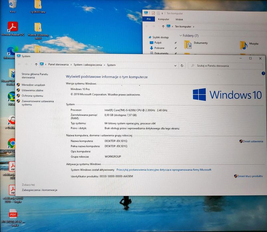Open the Komputer ribbon tab

(x=163, y=19)
